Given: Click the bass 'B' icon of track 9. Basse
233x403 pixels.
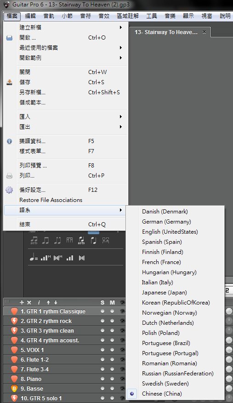Looking at the screenshot, I should pyautogui.click(x=14, y=388).
